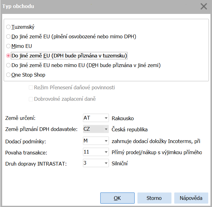
Task: Select DPH bude přiznána v tuzemsku option
Action: pyautogui.click(x=8, y=56)
